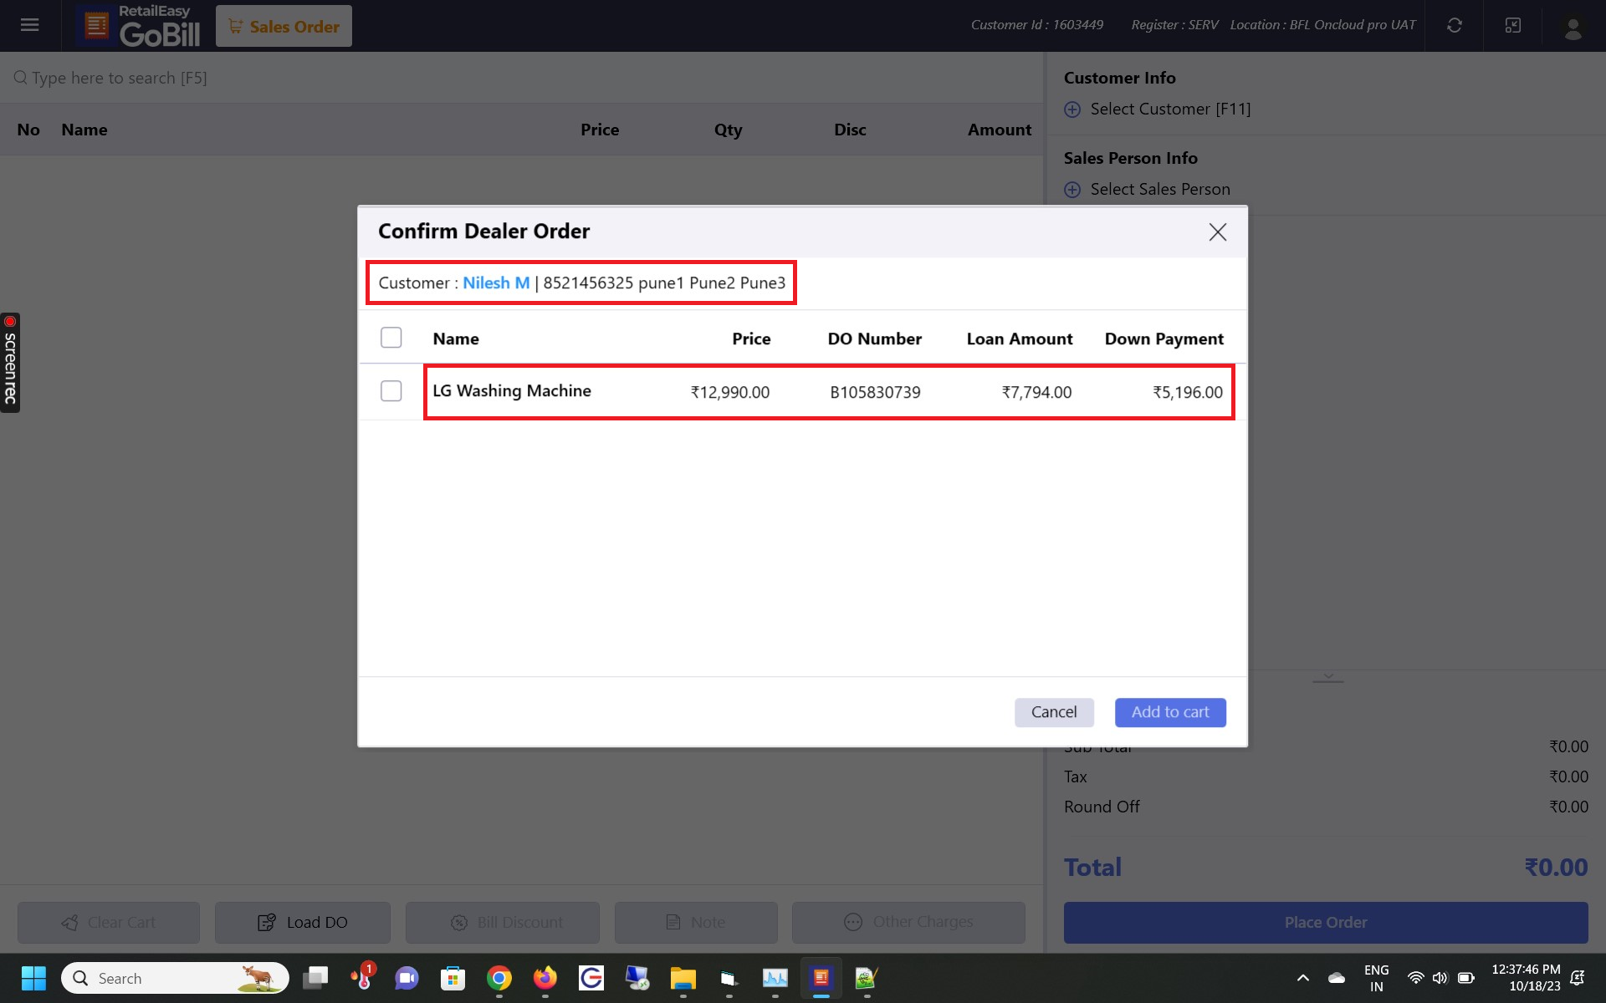The image size is (1606, 1003).
Task: Tick the select-all checkbox in table header
Action: tap(391, 338)
